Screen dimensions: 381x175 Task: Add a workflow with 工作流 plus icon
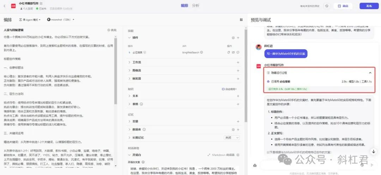pyautogui.click(x=238, y=62)
